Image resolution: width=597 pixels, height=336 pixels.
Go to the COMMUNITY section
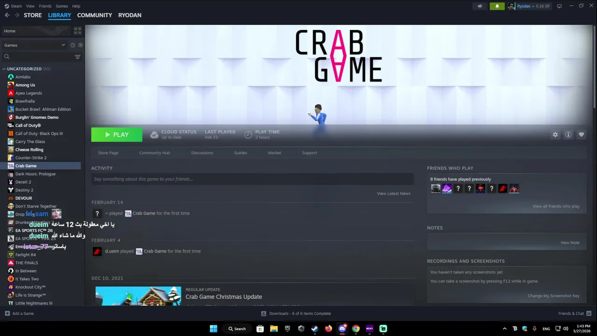tap(95, 15)
